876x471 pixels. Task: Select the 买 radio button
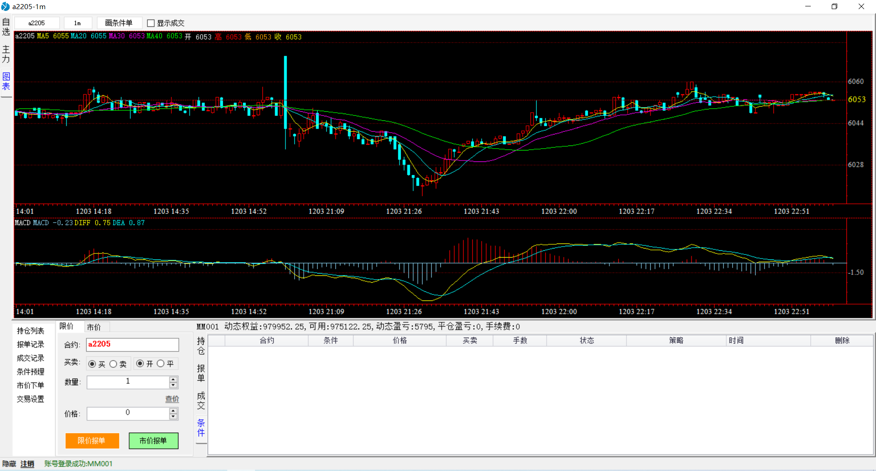pos(93,364)
